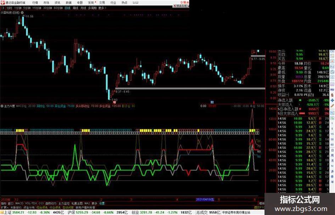Click the blue four-way arrow move icon
This screenshot has height=215, width=335.
point(332,101)
